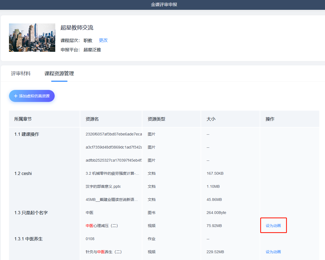The image size is (325, 260).
Task: Switch to the 评审材料 tab
Action: click(21, 74)
